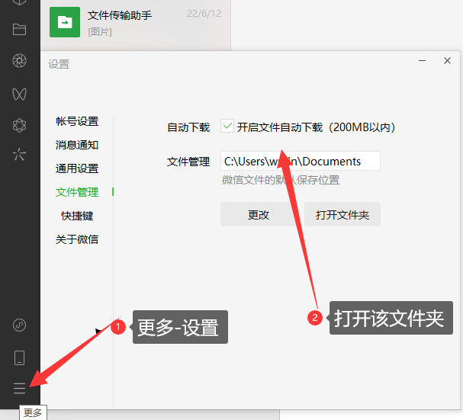Open the hexagon flower icon in sidebar
The height and width of the screenshot is (420, 463).
pos(20,126)
